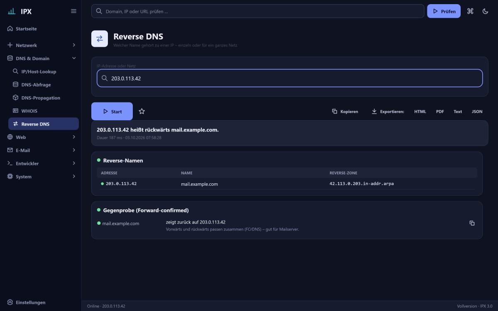498x311 pixels.
Task: Collapse the DNS & Domain chevron
Action: 74,58
